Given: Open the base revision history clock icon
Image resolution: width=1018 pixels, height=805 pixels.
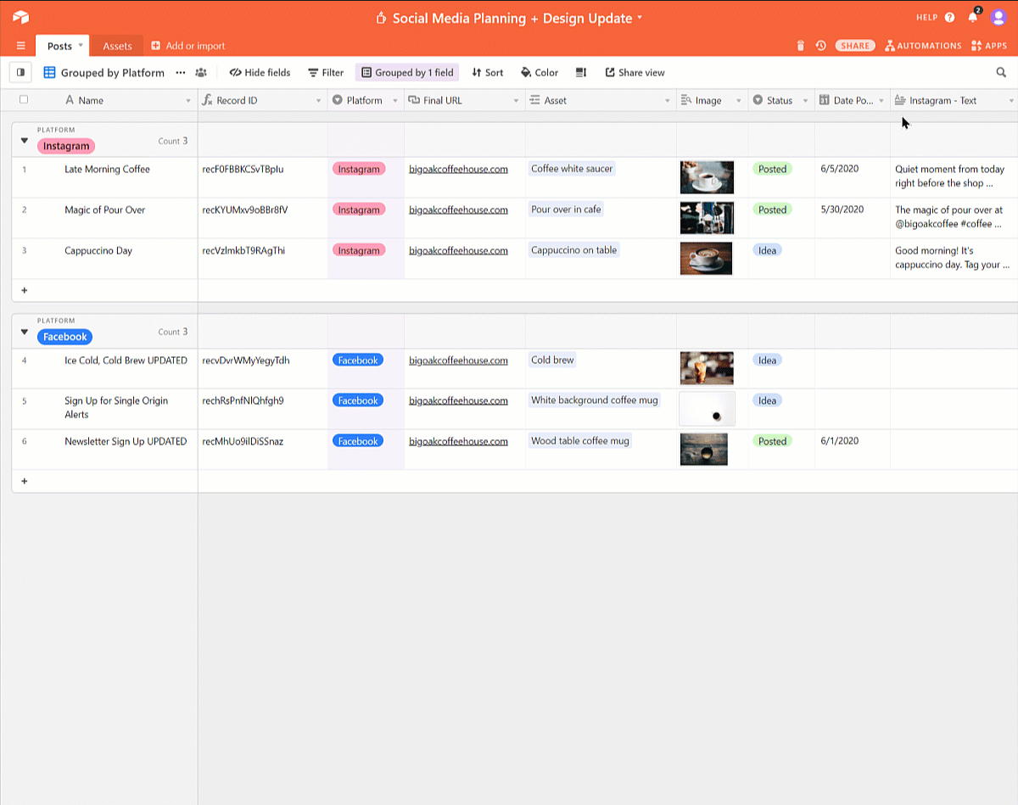Looking at the screenshot, I should 820,46.
